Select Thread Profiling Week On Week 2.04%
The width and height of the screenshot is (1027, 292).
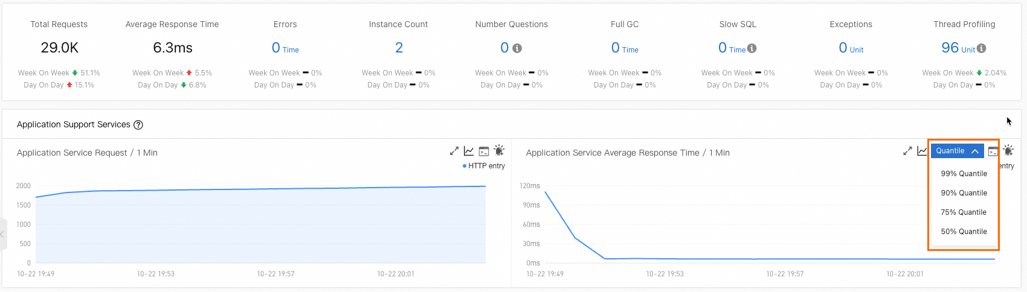click(964, 73)
